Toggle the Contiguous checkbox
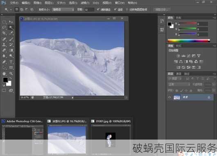The height and width of the screenshot is (156, 217). (115, 9)
